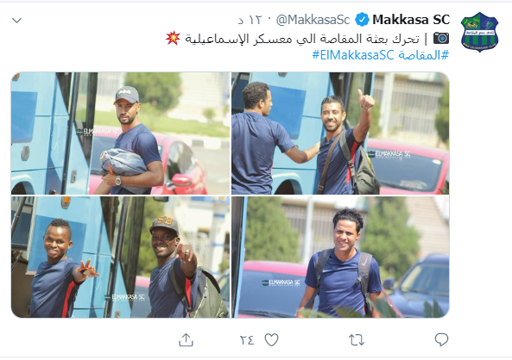
Task: Open the @MakkasaSc handle link
Action: tap(313, 20)
